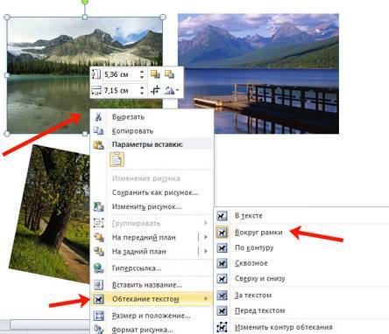The width and height of the screenshot is (389, 334).
Task: Click the Wrap Text icon in context menu
Action: point(98,299)
